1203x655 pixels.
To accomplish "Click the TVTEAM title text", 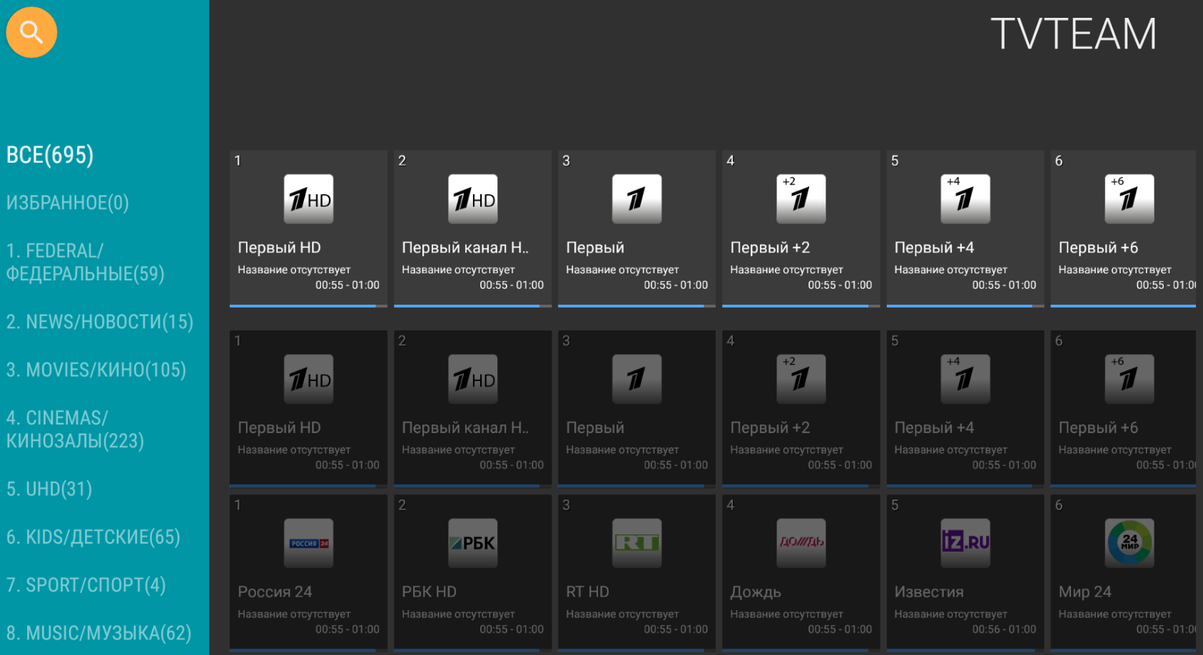I will coord(1073,34).
